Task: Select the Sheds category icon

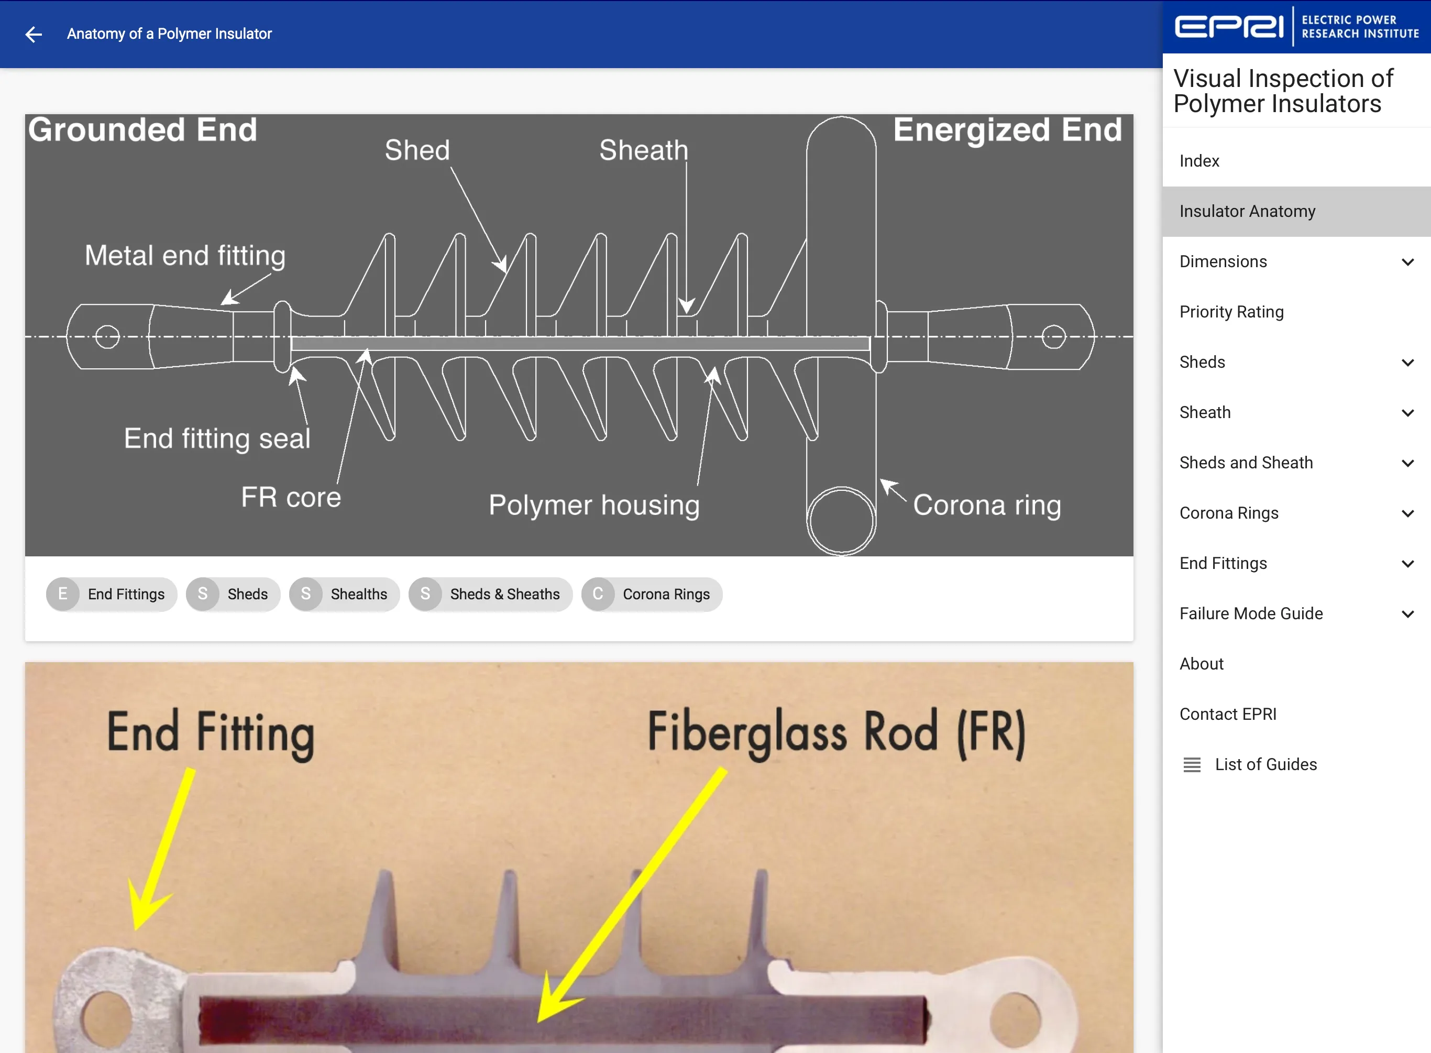Action: pyautogui.click(x=204, y=593)
